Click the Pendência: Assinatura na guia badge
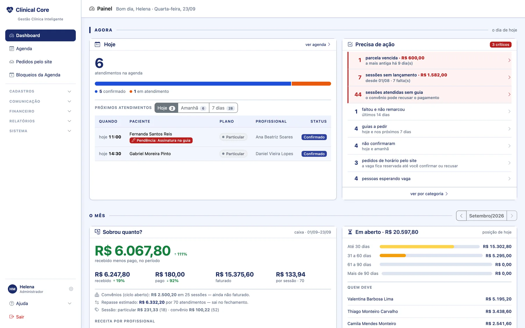 coord(161,141)
